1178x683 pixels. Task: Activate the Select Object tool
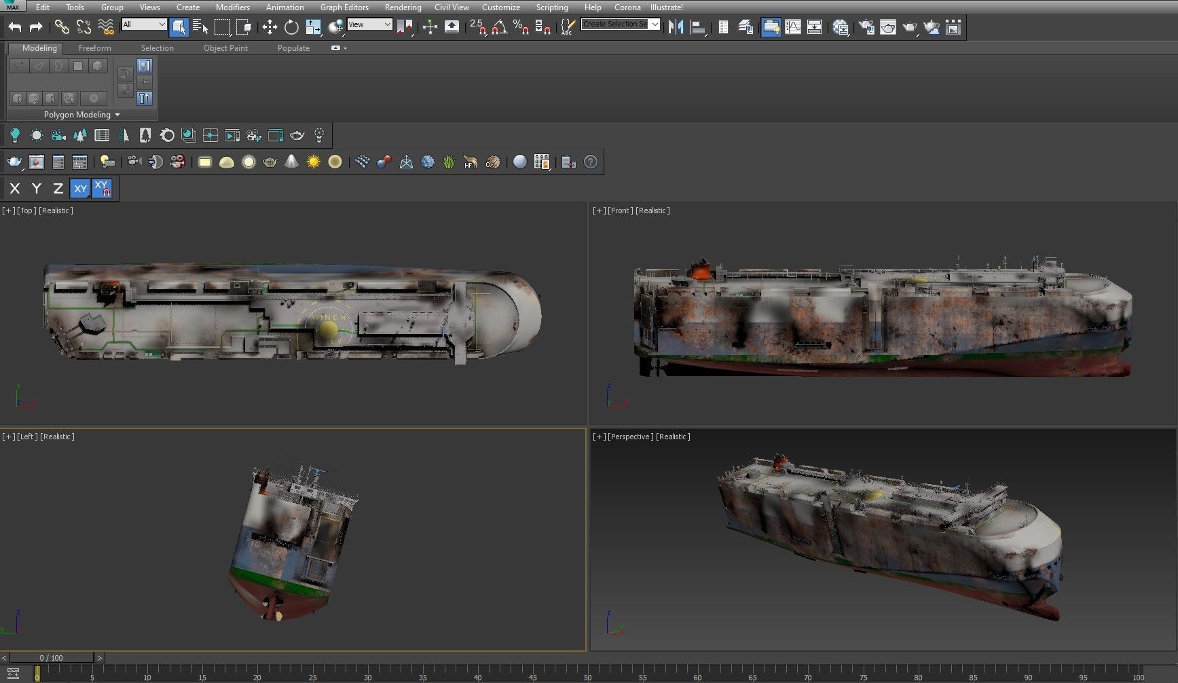179,27
